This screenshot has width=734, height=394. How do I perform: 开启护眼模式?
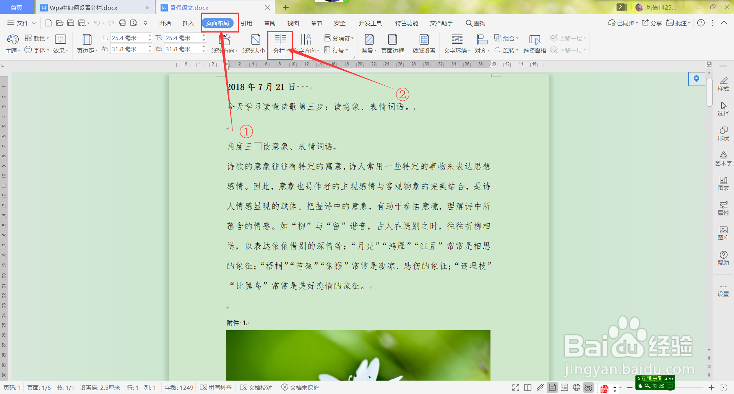point(588,387)
